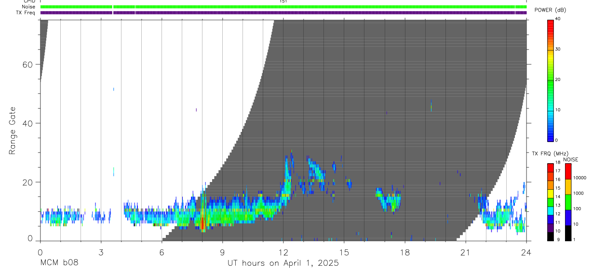Click the purple TX Freq strip
Image resolution: width=592 pixels, height=273 pixels.
click(283, 13)
